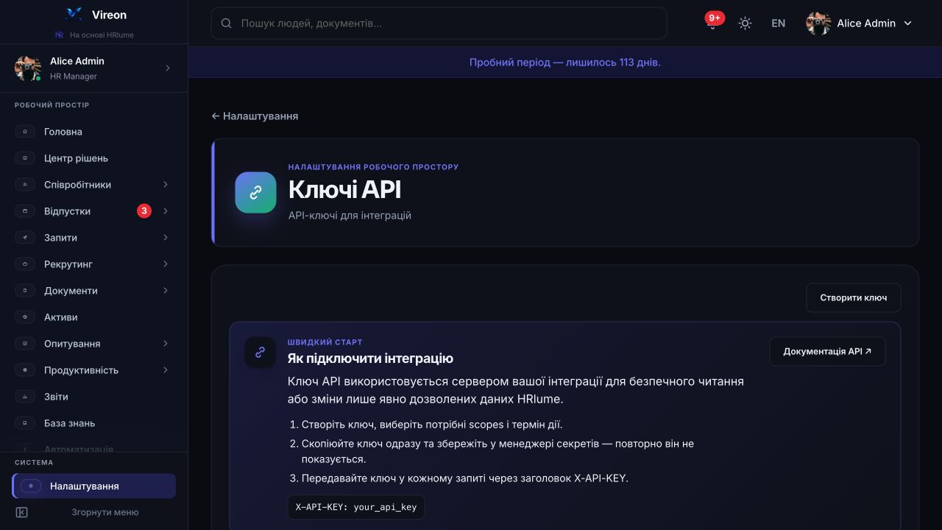The image size is (942, 530).
Task: Click the Опитування sidebar icon
Action: (x=25, y=344)
